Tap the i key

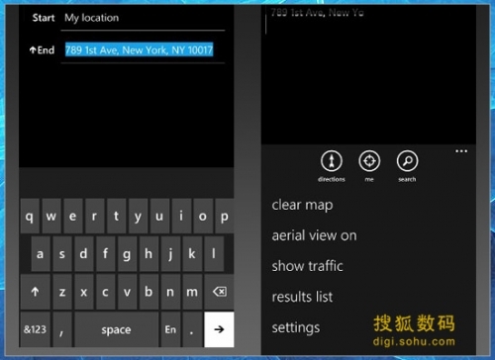pyautogui.click(x=181, y=216)
